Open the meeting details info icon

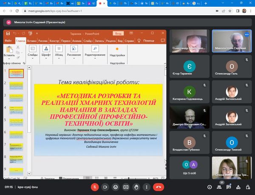[x=208, y=187]
